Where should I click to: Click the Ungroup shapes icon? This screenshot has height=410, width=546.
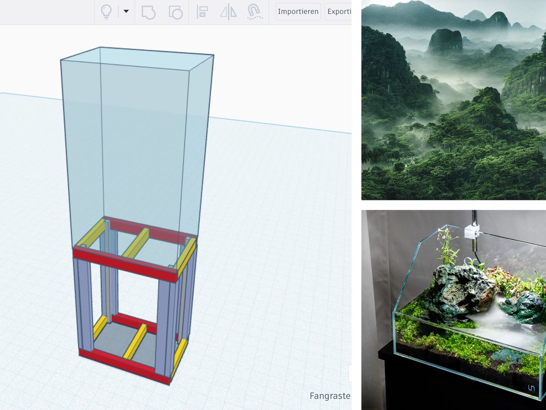pos(175,12)
